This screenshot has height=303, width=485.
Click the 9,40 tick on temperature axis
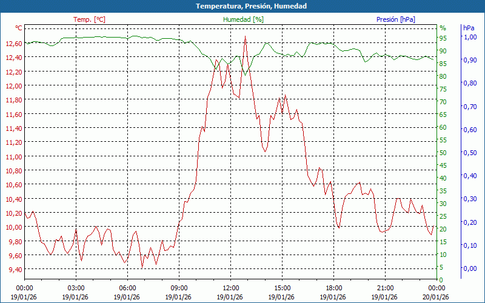pos(15,270)
